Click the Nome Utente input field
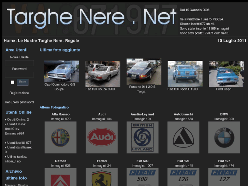Screen dimensions: 248x186 [19, 63]
